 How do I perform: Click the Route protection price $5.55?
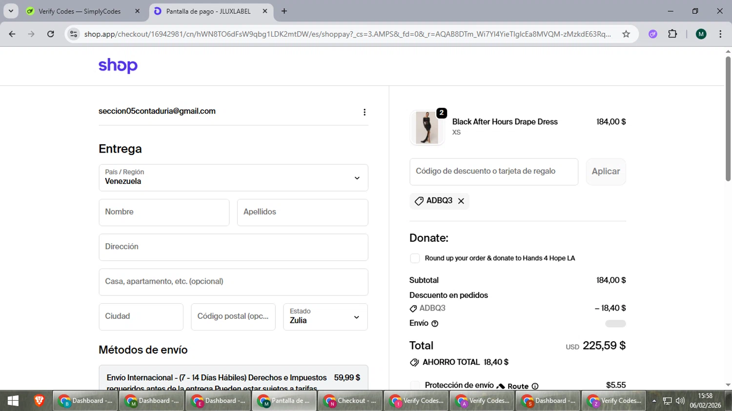click(616, 385)
